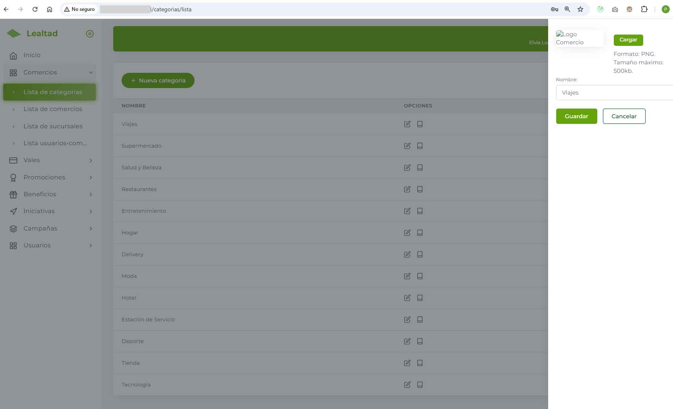This screenshot has height=409, width=673.
Task: Open Lista de comercios from the sidebar
Action: pos(53,109)
